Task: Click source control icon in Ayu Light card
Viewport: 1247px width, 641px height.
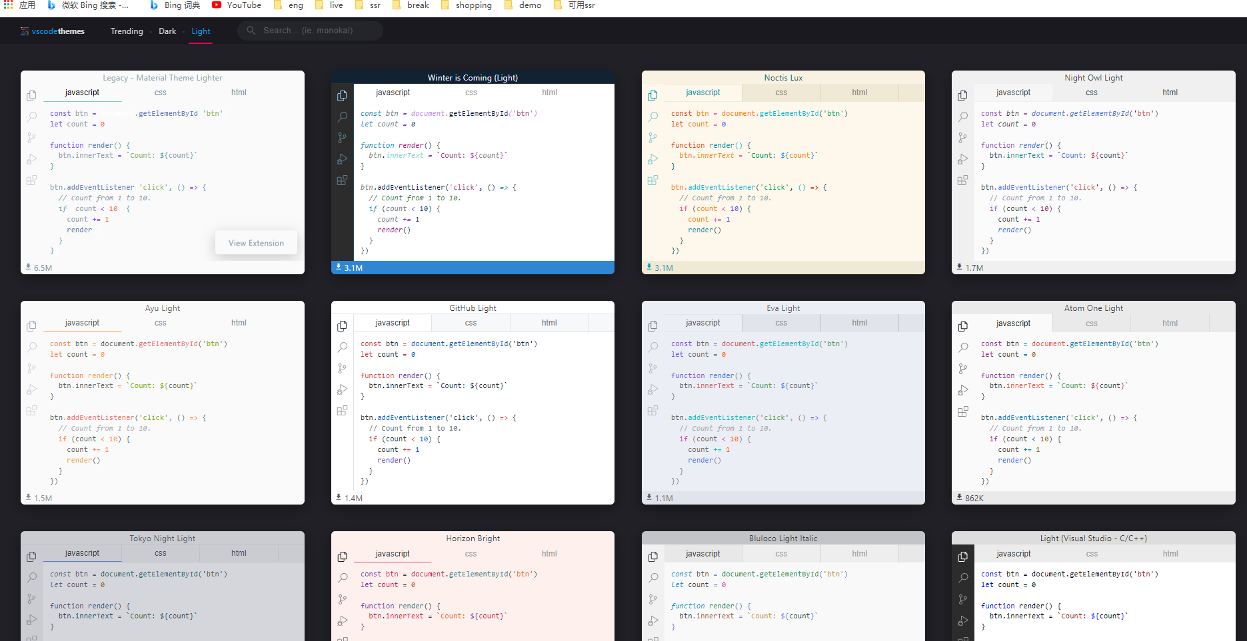Action: [31, 368]
